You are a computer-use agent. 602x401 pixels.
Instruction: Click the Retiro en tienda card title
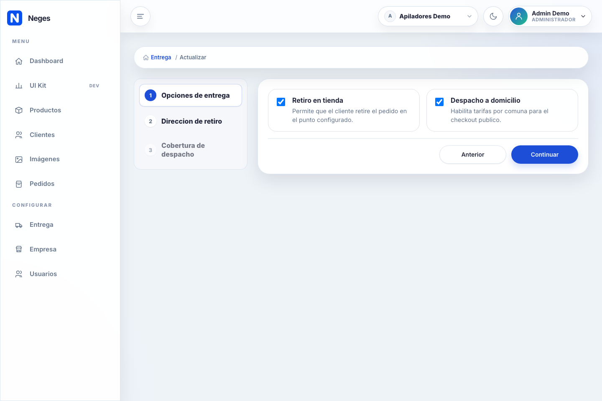point(318,101)
